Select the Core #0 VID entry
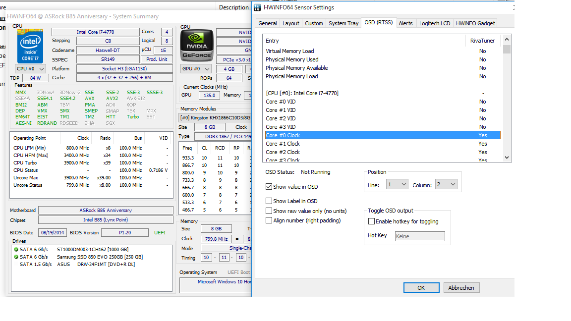This screenshot has width=571, height=321. click(x=383, y=102)
